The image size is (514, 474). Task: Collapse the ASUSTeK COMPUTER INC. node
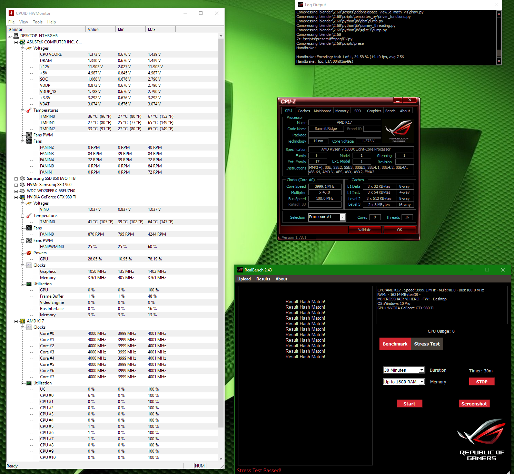(x=16, y=42)
